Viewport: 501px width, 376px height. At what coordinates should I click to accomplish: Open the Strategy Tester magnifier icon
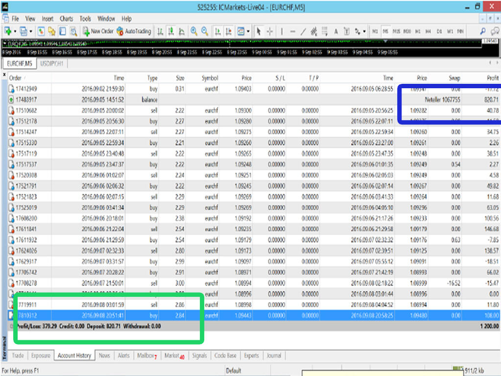click(73, 31)
